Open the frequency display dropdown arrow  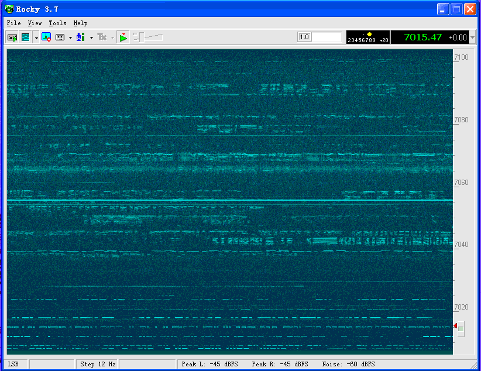coord(472,37)
